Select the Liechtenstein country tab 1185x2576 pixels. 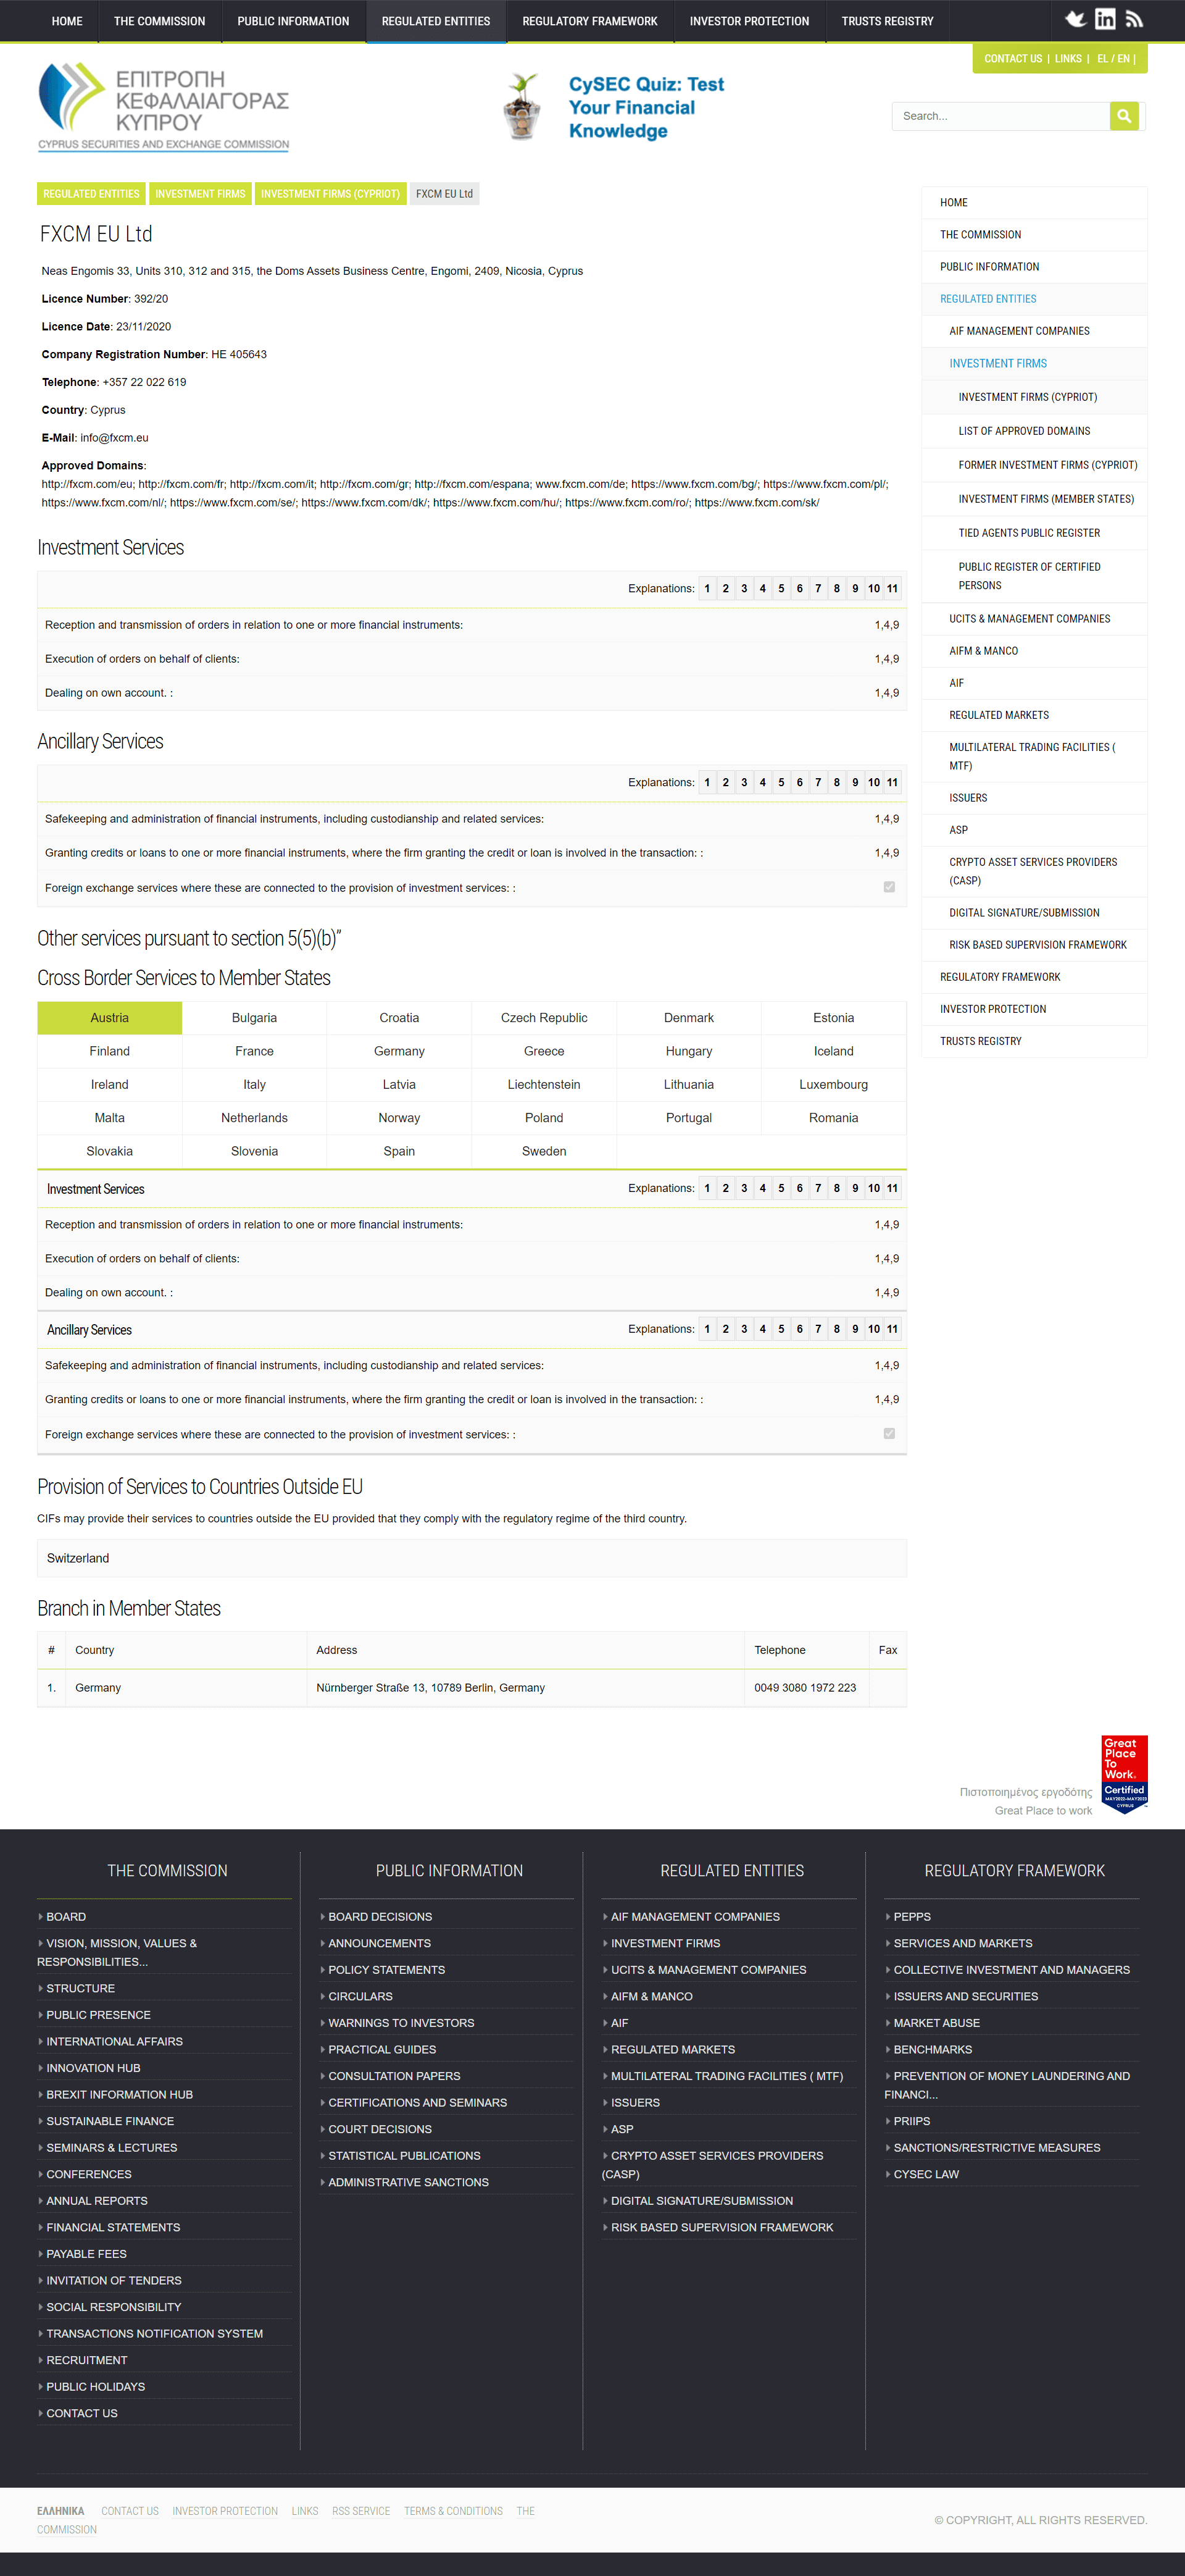click(544, 1084)
